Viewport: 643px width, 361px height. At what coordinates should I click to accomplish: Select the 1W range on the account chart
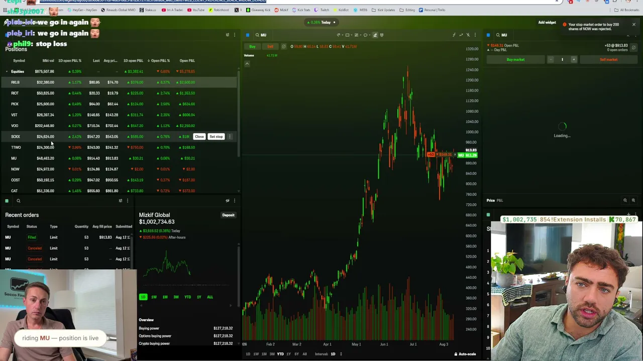[154, 297]
